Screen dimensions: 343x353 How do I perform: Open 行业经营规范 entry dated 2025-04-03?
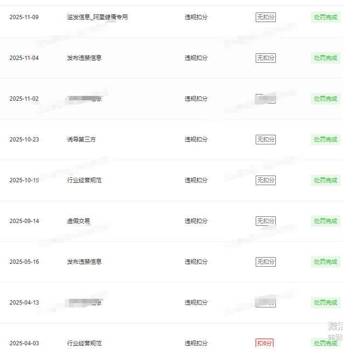(84, 343)
